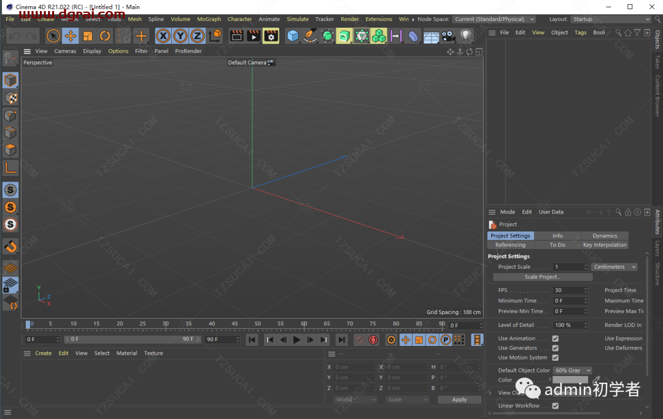Add an Extrude generator

pyautogui.click(x=344, y=36)
